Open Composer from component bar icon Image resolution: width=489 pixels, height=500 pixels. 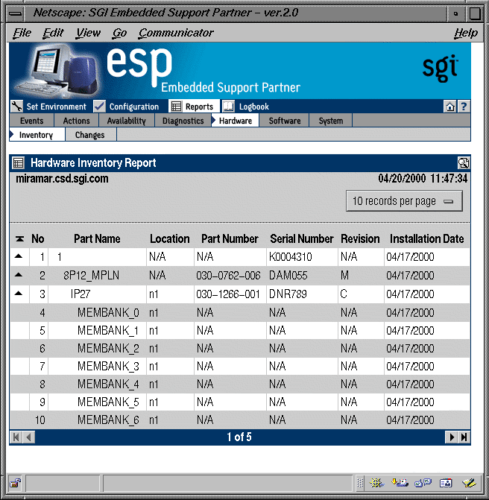pyautogui.click(x=469, y=483)
